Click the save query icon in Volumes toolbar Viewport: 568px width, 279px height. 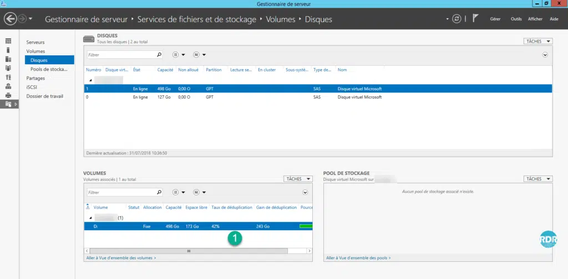click(x=197, y=192)
